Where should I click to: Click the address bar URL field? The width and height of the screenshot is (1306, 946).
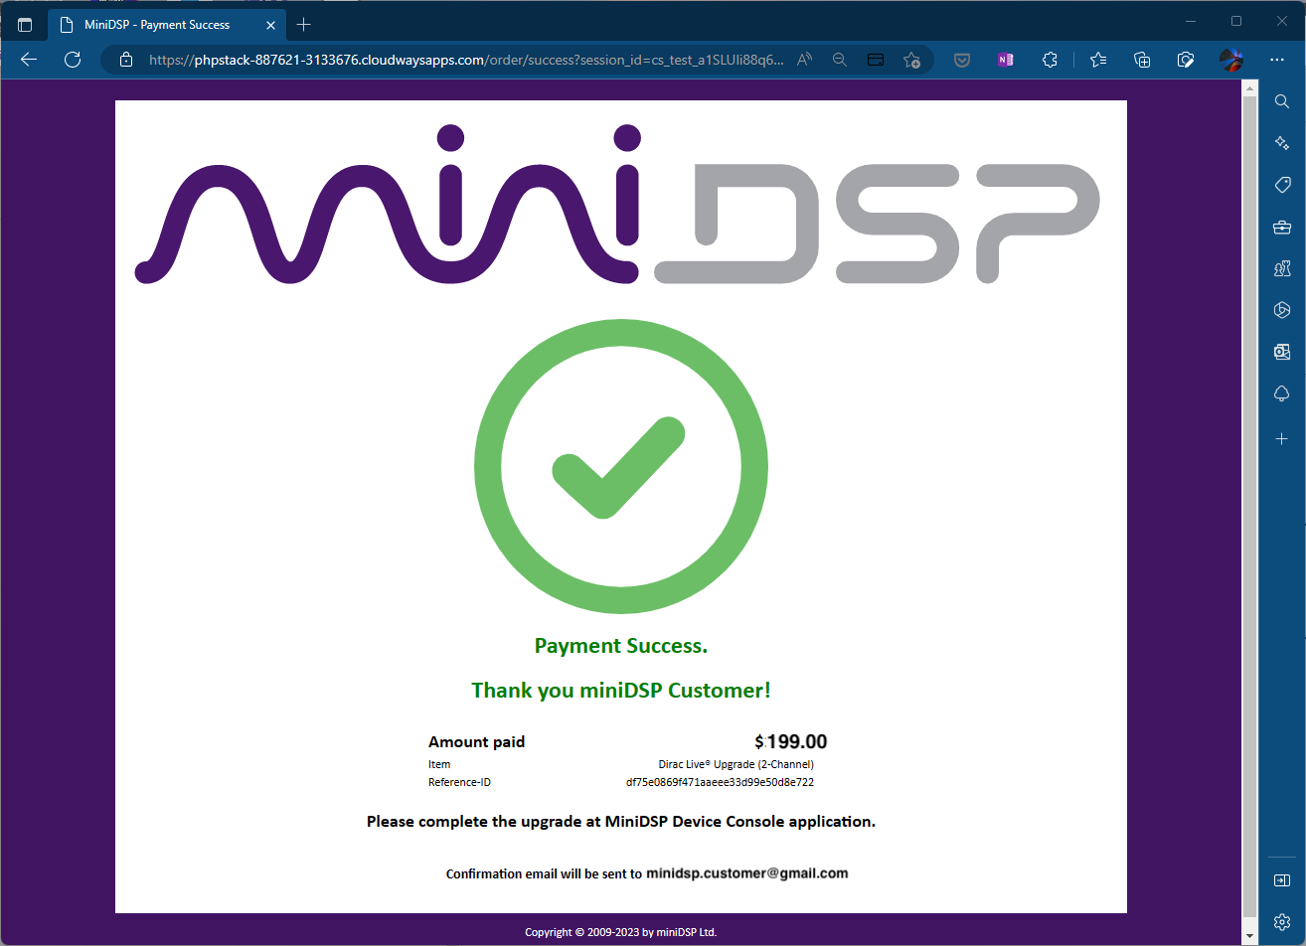[x=466, y=60]
